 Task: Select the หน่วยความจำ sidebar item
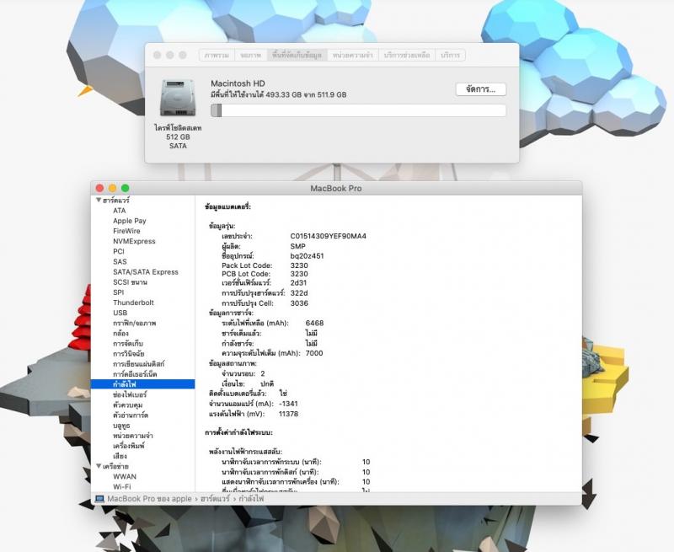click(x=133, y=436)
